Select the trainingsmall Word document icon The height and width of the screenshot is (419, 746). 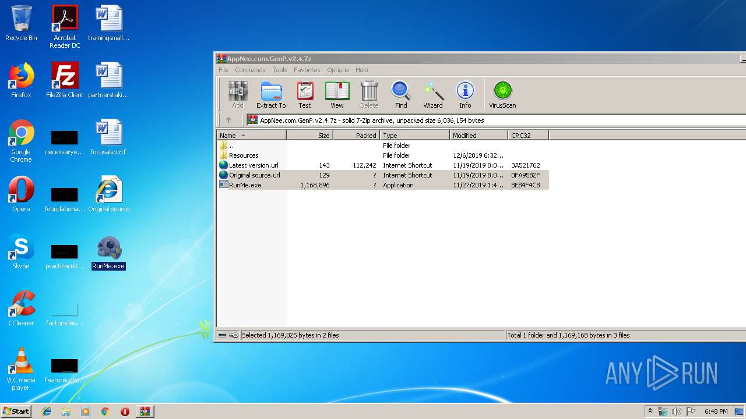(109, 23)
